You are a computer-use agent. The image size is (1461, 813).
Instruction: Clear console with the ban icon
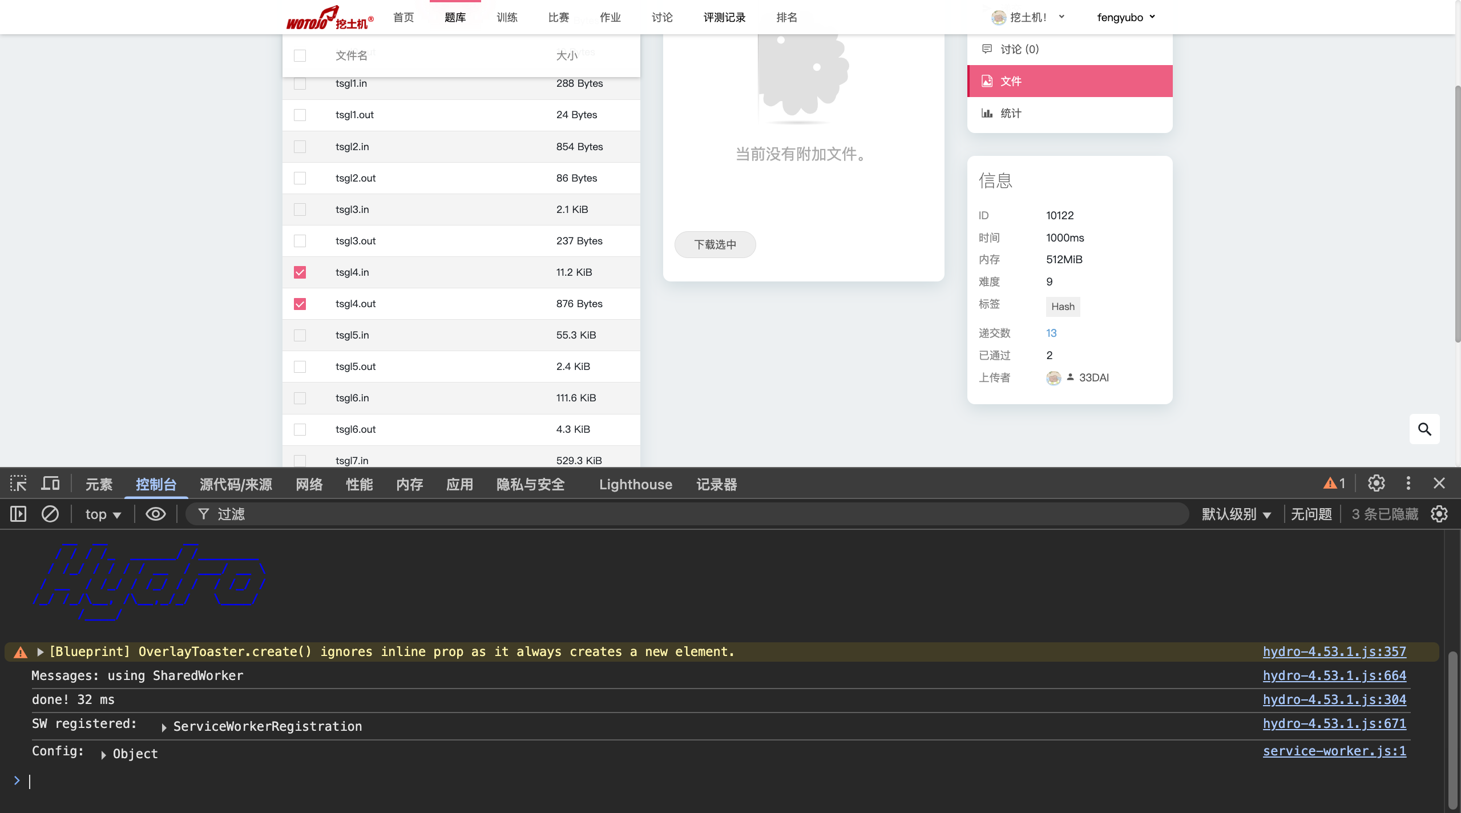(50, 514)
